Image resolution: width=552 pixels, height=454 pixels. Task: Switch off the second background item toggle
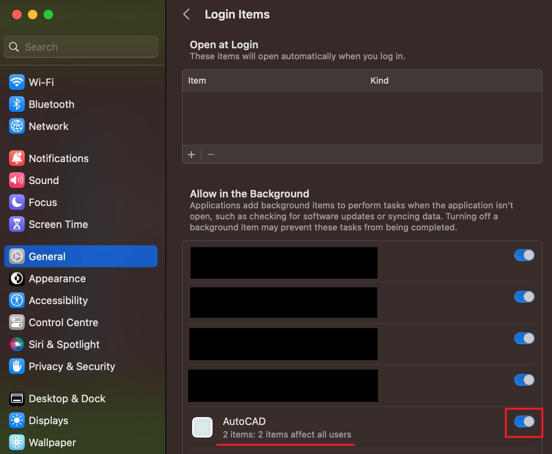coord(524,297)
